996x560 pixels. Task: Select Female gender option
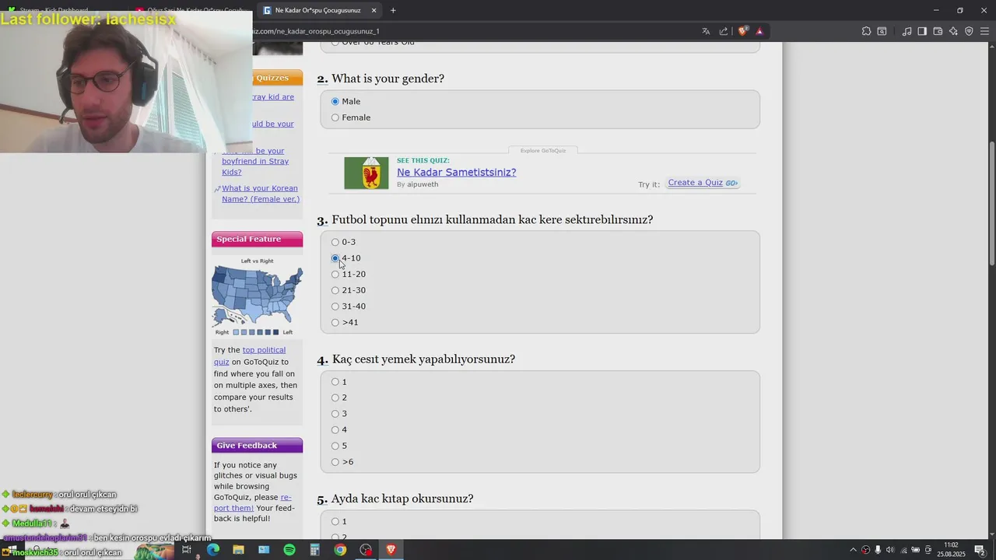point(335,117)
